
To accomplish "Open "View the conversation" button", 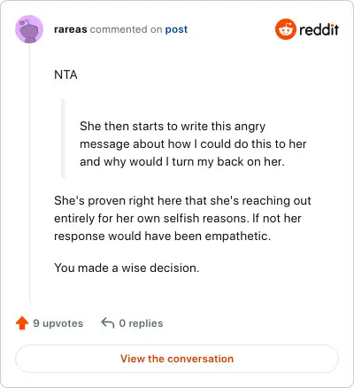I will pyautogui.click(x=177, y=359).
